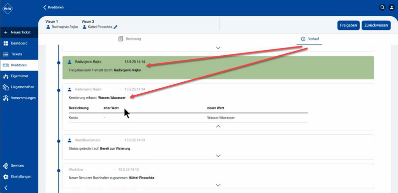Expand the partially visible top history entry
Viewport: 398px width, 193px height.
pos(218,48)
